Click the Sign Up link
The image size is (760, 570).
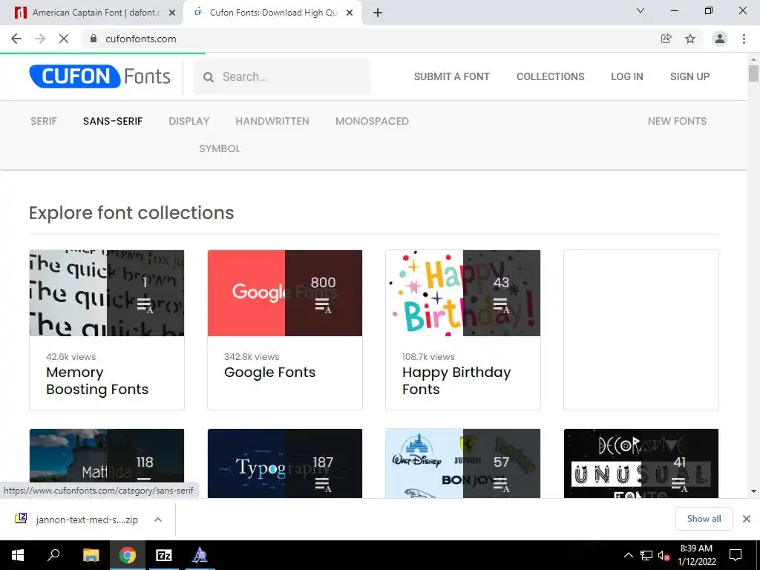690,76
